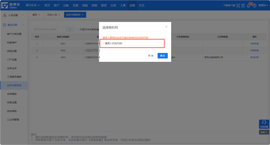
Task: Click the 确定 button in dialog
Action: (162, 56)
